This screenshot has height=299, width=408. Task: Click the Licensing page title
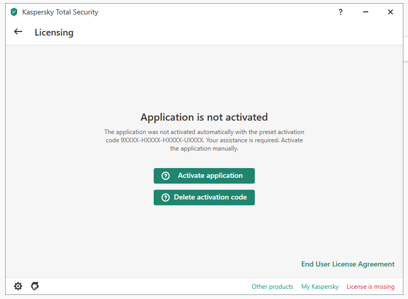pyautogui.click(x=54, y=32)
